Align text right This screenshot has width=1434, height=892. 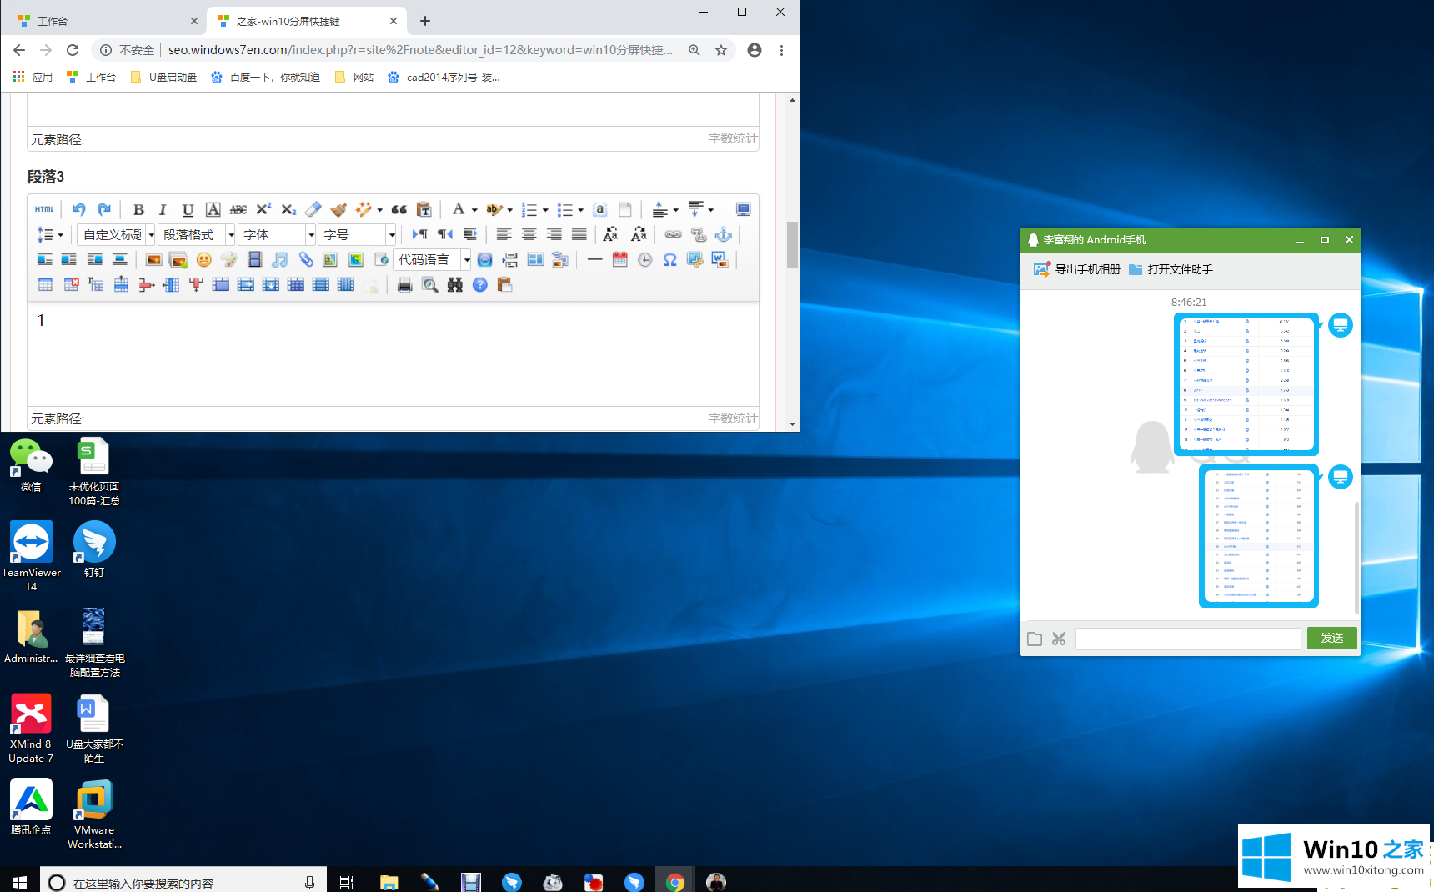click(554, 235)
